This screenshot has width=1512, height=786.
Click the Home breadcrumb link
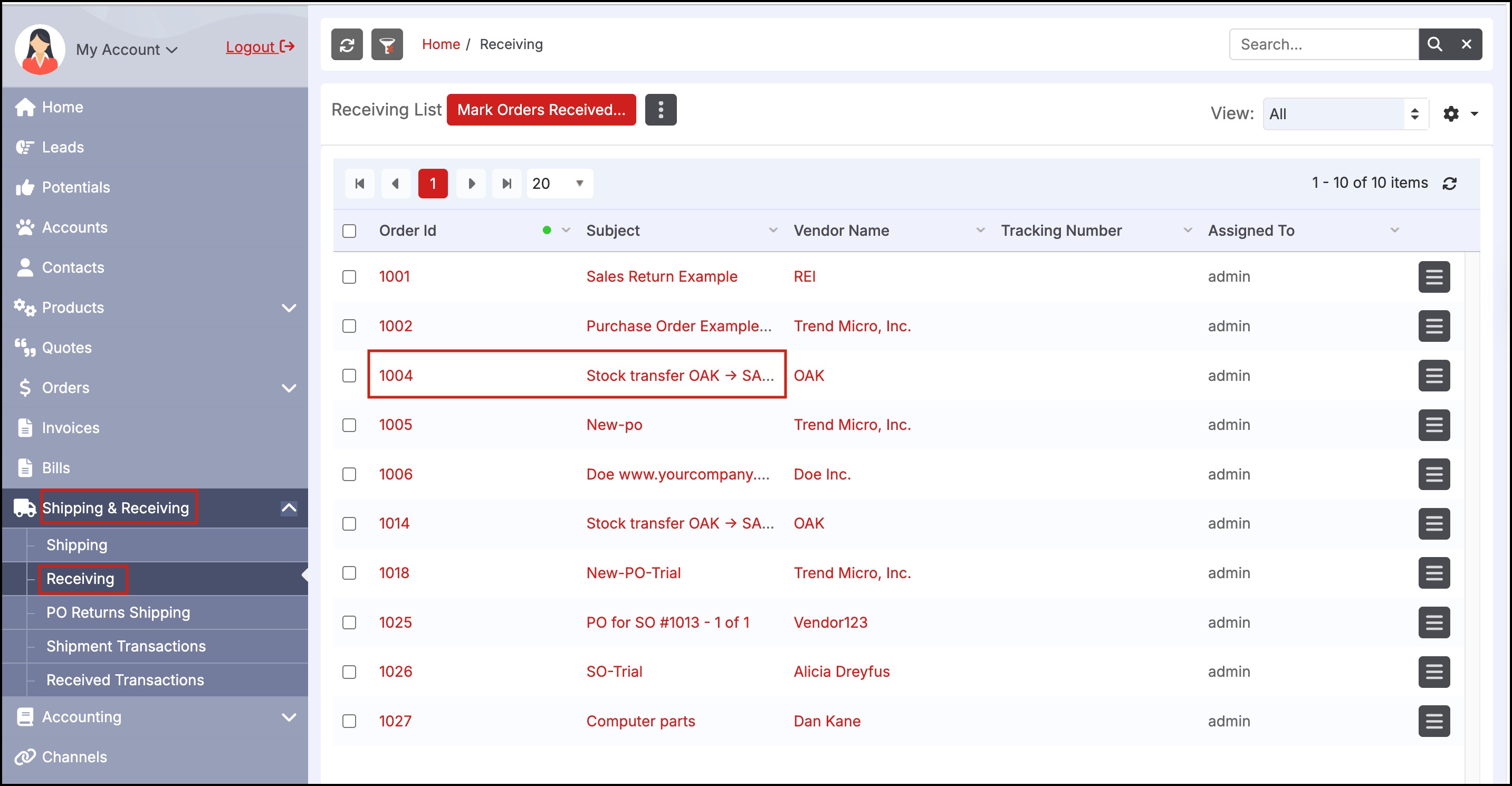(441, 45)
